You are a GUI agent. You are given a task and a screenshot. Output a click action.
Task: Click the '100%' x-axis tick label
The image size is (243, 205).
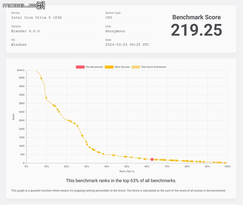coord(227,166)
